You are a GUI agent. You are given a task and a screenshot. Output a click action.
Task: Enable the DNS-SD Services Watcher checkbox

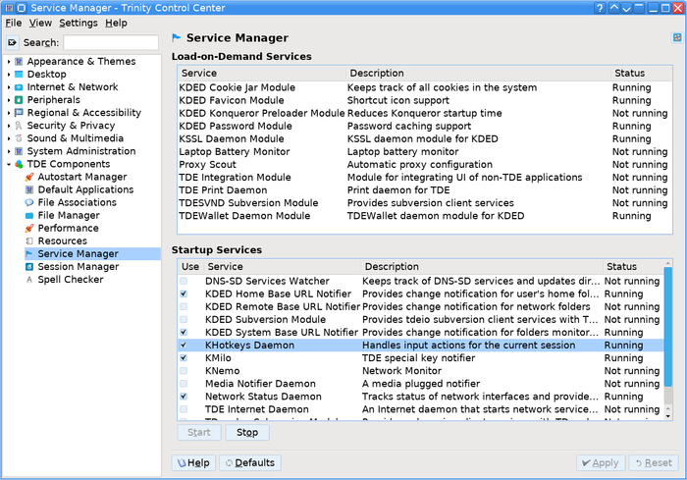[184, 281]
